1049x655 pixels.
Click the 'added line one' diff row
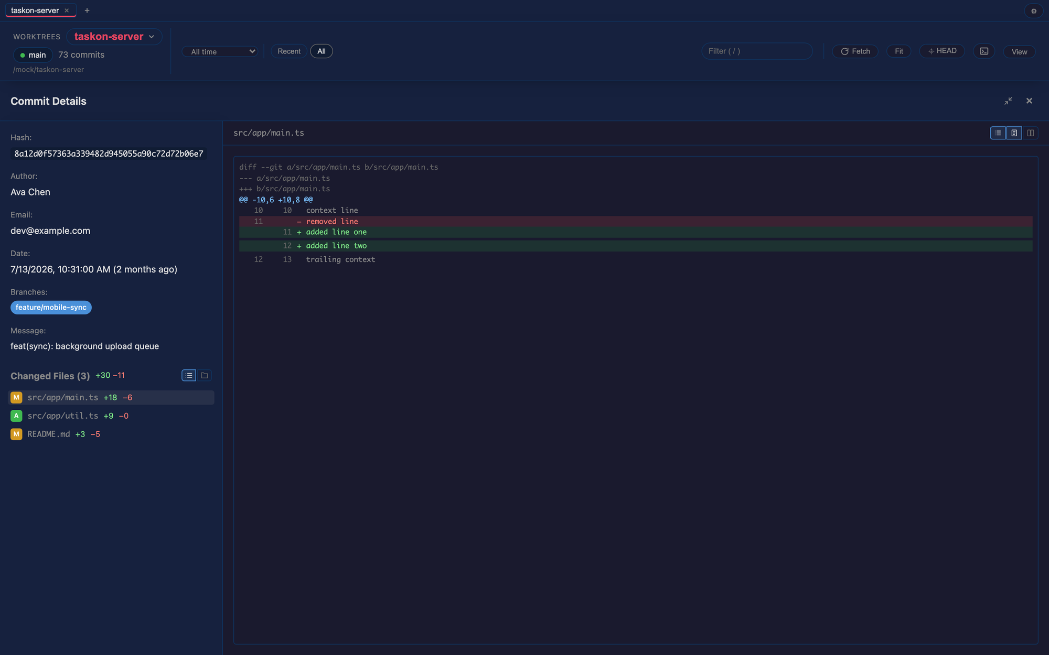(636, 232)
